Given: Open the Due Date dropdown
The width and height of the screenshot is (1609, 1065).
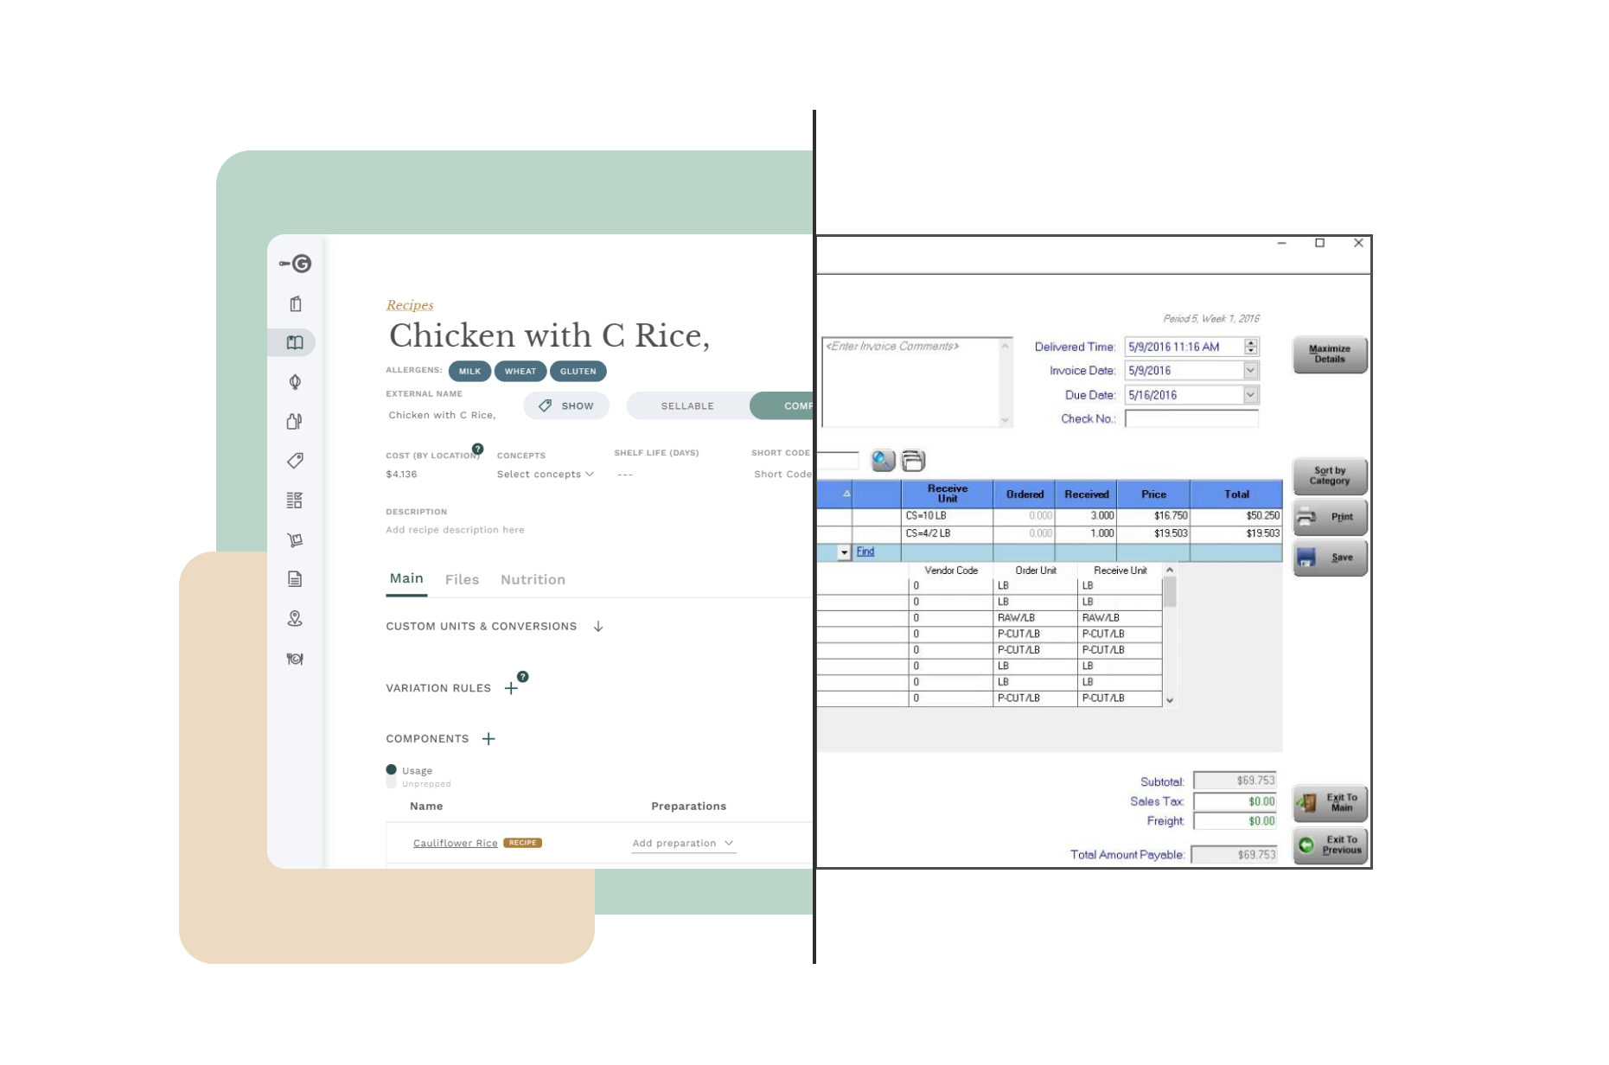Looking at the screenshot, I should [x=1250, y=394].
